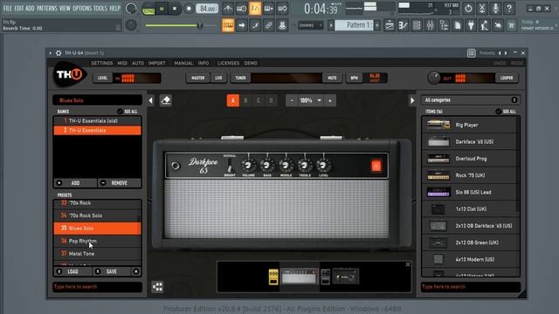Flip the BRIGHT switch on the amp
The height and width of the screenshot is (314, 559).
pyautogui.click(x=230, y=166)
